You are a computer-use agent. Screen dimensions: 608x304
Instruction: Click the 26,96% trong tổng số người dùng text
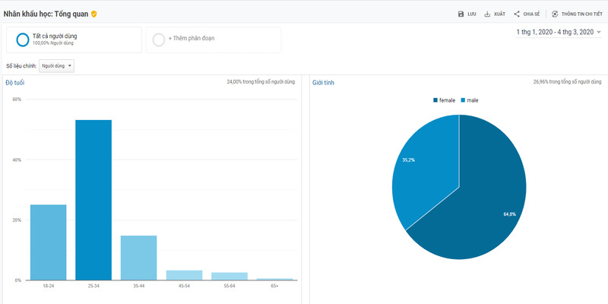point(567,82)
